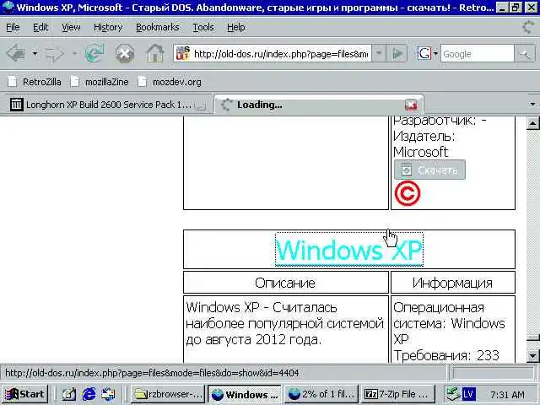540x405 pixels.
Task: Stop page loading with the Stop icon
Action: pyautogui.click(x=125, y=54)
